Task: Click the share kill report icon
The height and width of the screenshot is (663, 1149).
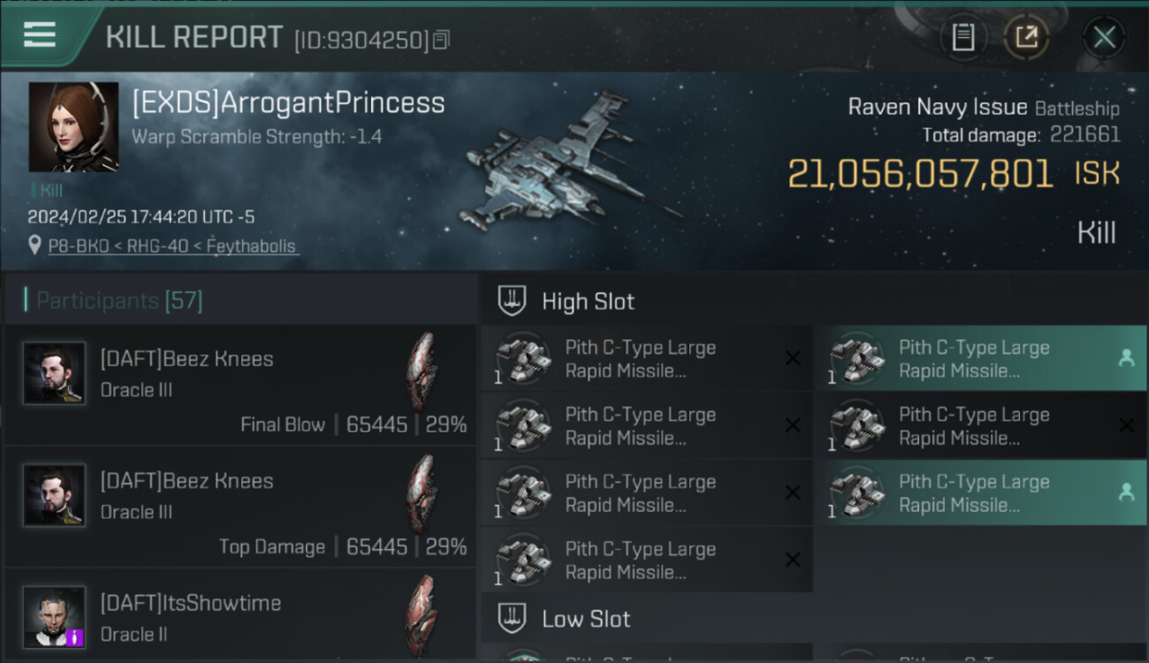Action: [x=1026, y=37]
